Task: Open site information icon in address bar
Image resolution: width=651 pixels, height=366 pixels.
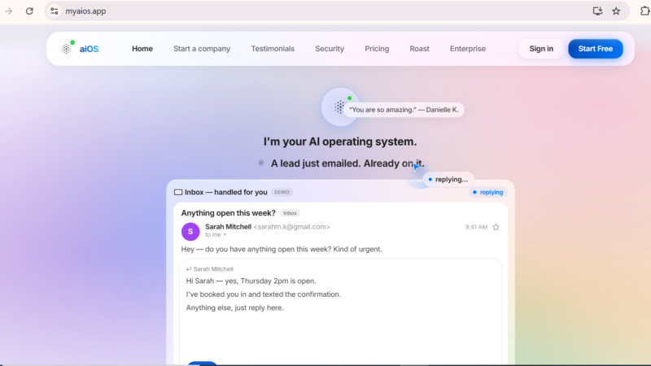Action: tap(55, 11)
